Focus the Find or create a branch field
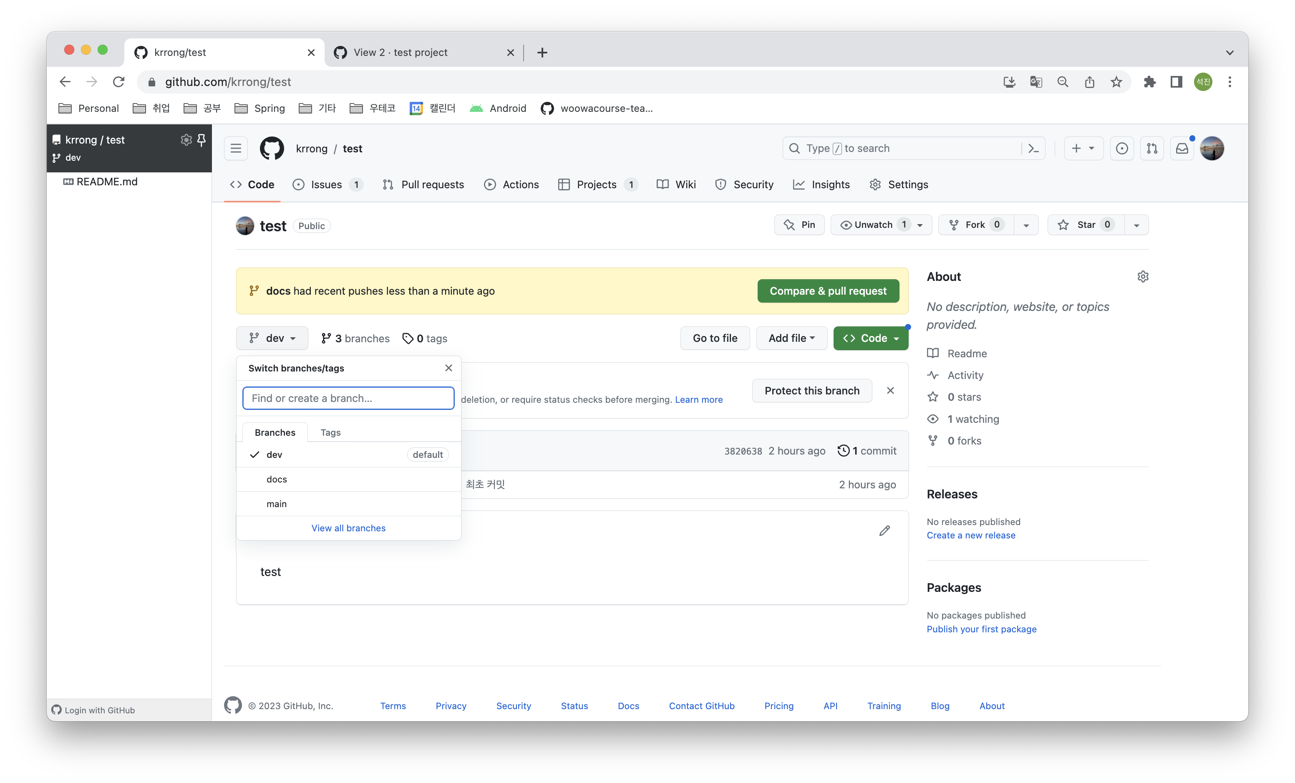The image size is (1295, 783). 348,398
